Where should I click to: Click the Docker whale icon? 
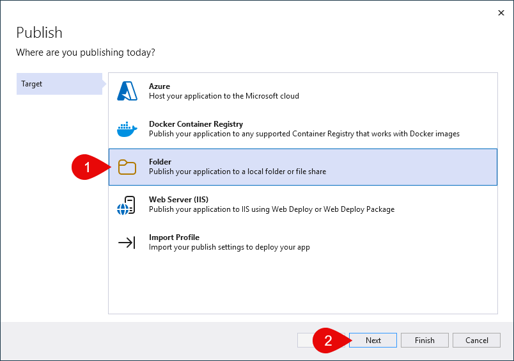point(127,129)
